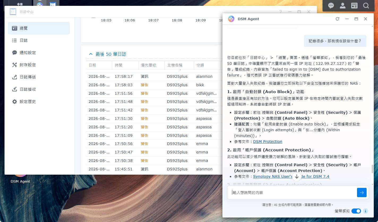Viewport: 378px width, 222px height.
Task: Open the main menu icon in DSM taskbar
Action: tap(20, 4)
